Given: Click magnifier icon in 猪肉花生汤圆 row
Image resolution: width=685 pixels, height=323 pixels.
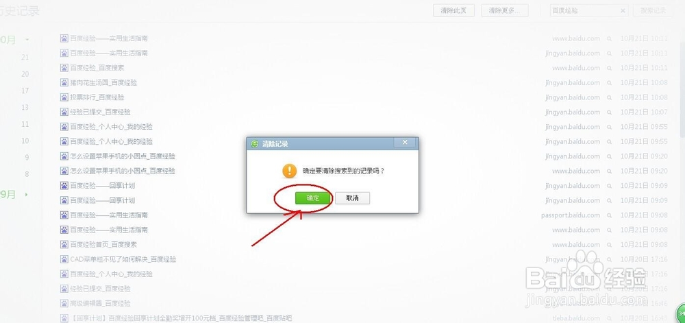Looking at the screenshot, I should coord(609,82).
